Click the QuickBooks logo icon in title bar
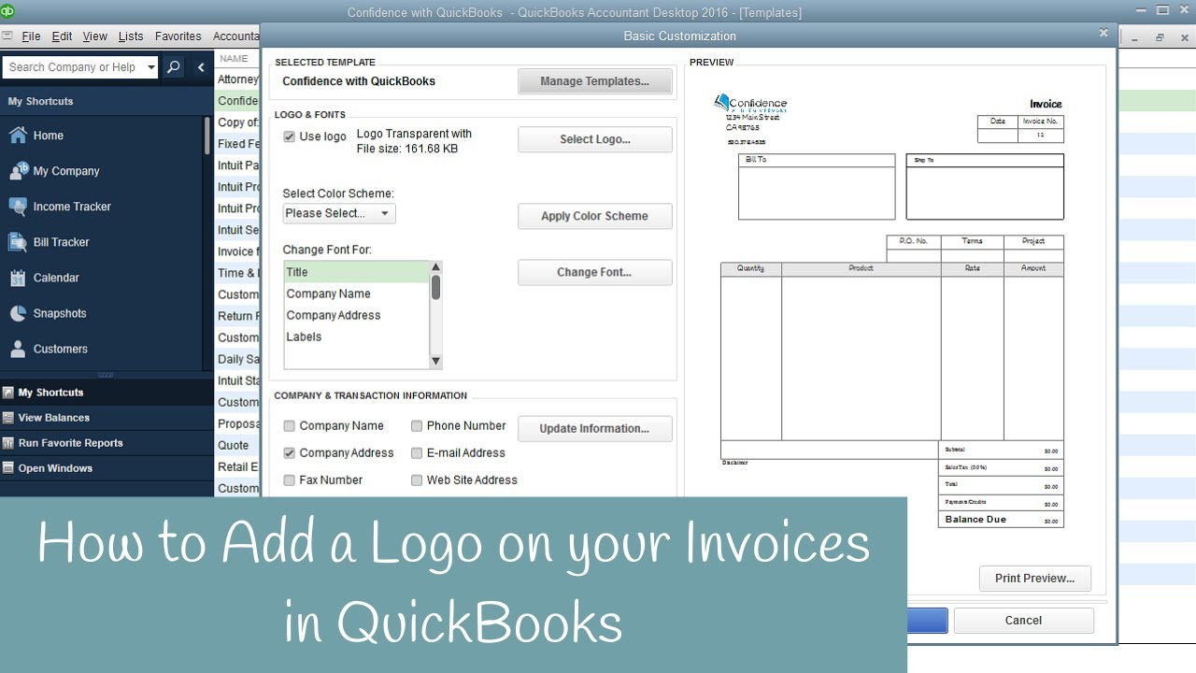Screen dimensions: 1196x673 pyautogui.click(x=9, y=12)
